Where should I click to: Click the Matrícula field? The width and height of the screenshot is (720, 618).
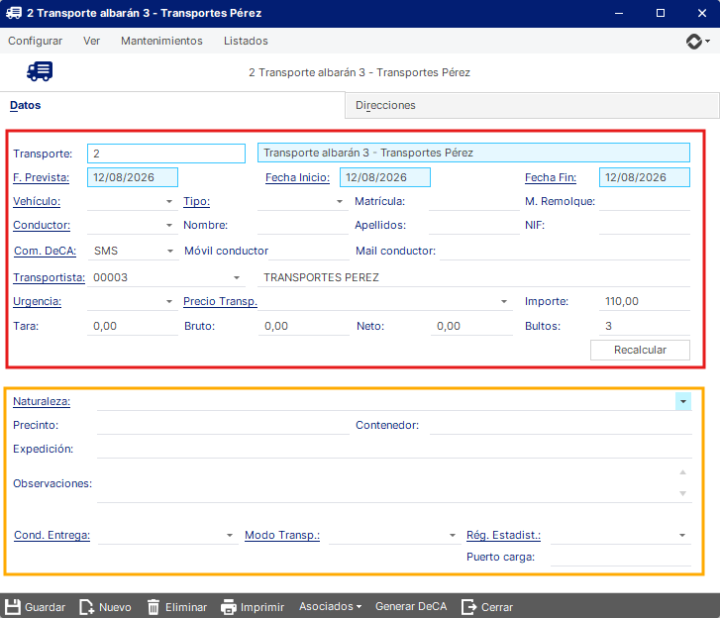click(x=473, y=202)
